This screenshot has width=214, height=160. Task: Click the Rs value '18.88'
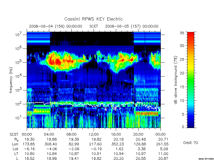[52, 139]
